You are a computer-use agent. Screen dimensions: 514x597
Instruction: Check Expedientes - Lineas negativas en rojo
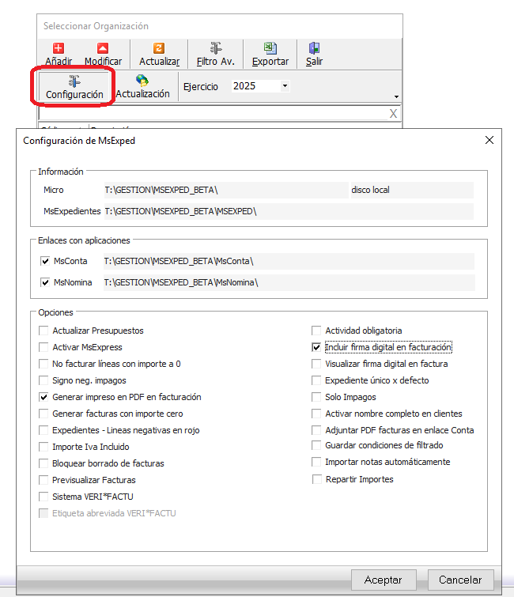[x=43, y=430]
